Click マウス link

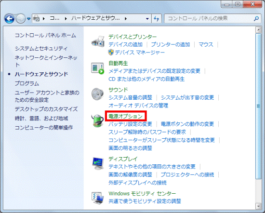click(206, 44)
